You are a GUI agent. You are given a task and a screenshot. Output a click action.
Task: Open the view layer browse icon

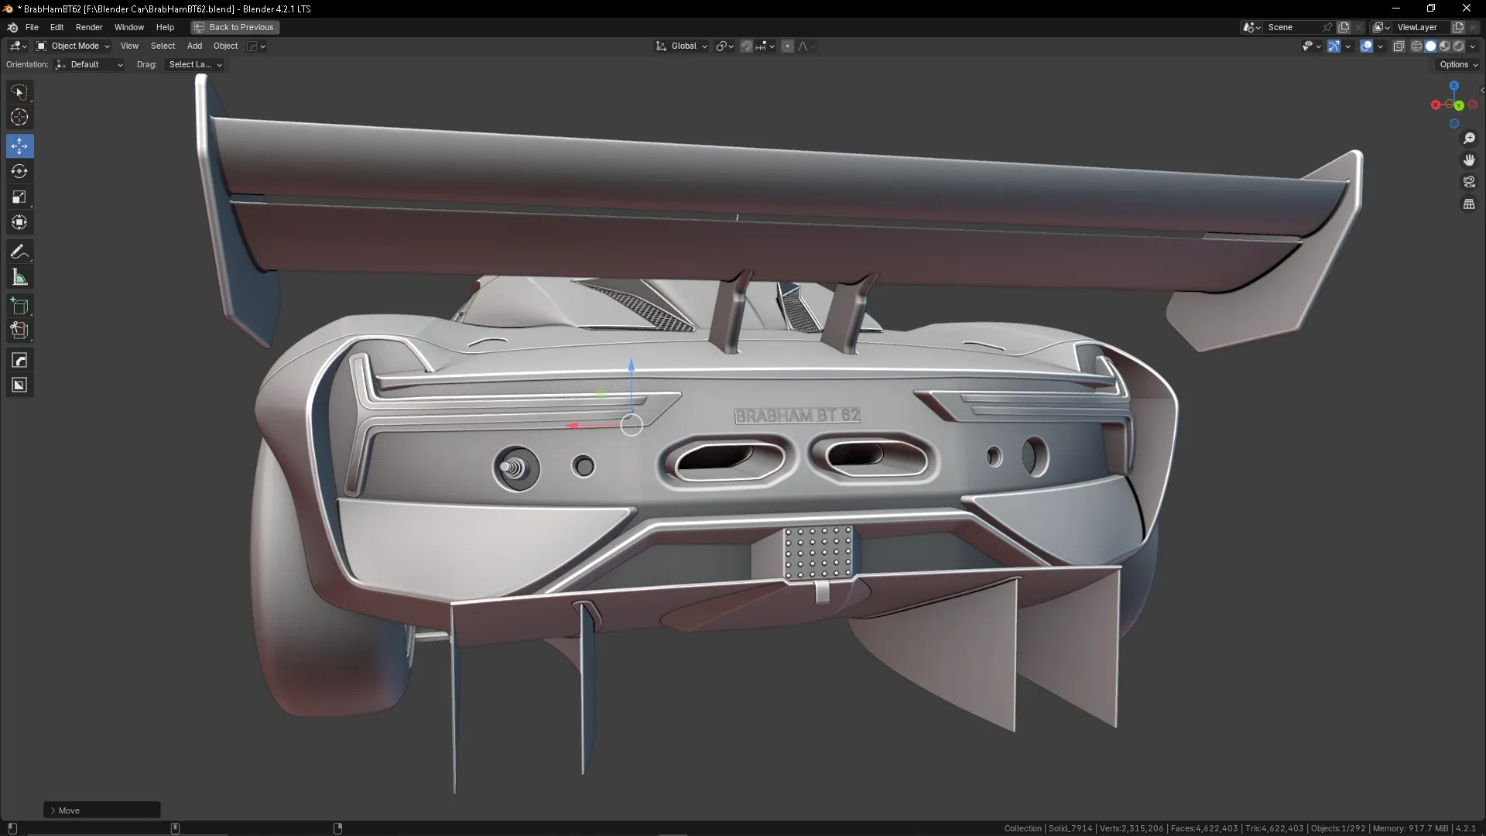(x=1382, y=27)
